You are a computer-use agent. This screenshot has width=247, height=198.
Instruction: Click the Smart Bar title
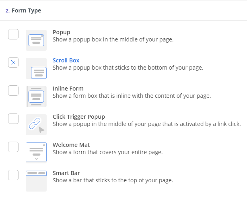tap(66, 173)
